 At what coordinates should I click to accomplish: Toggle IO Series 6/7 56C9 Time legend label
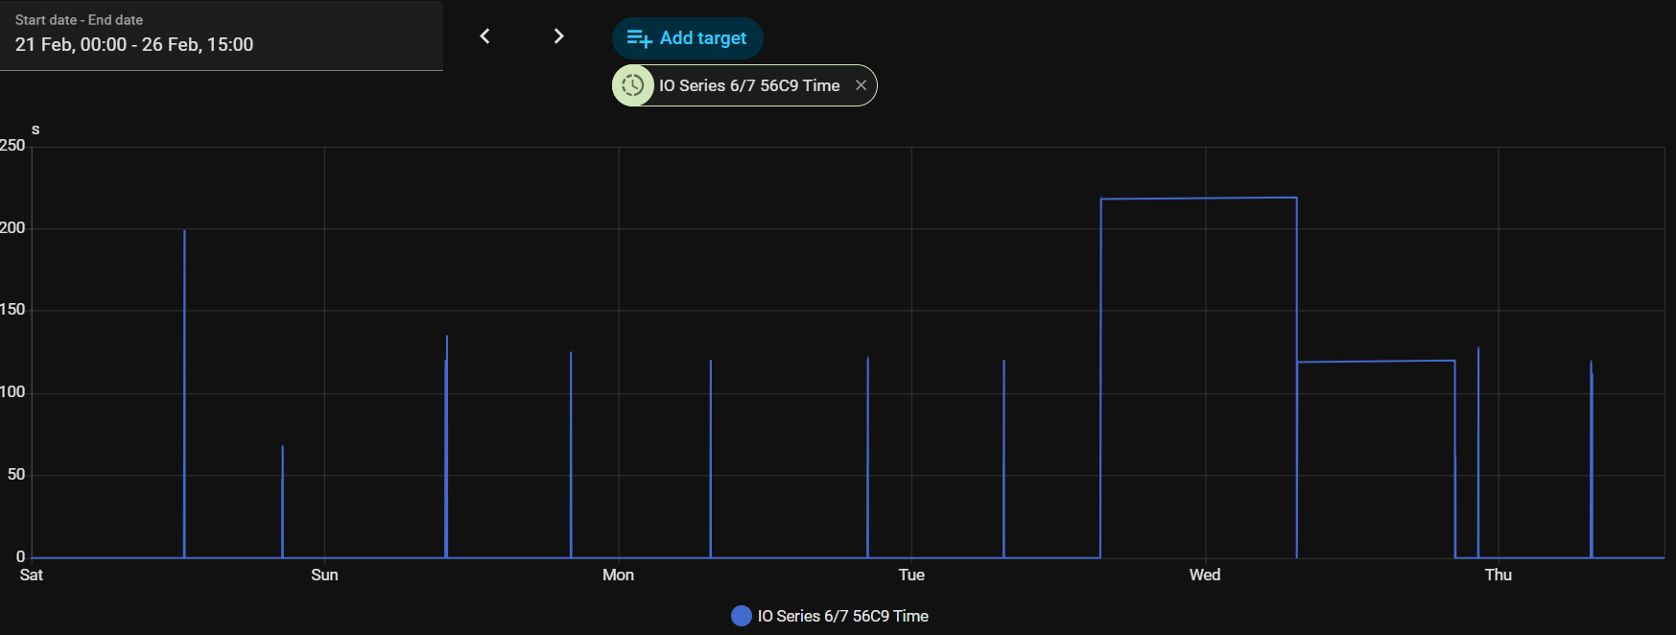tap(842, 616)
